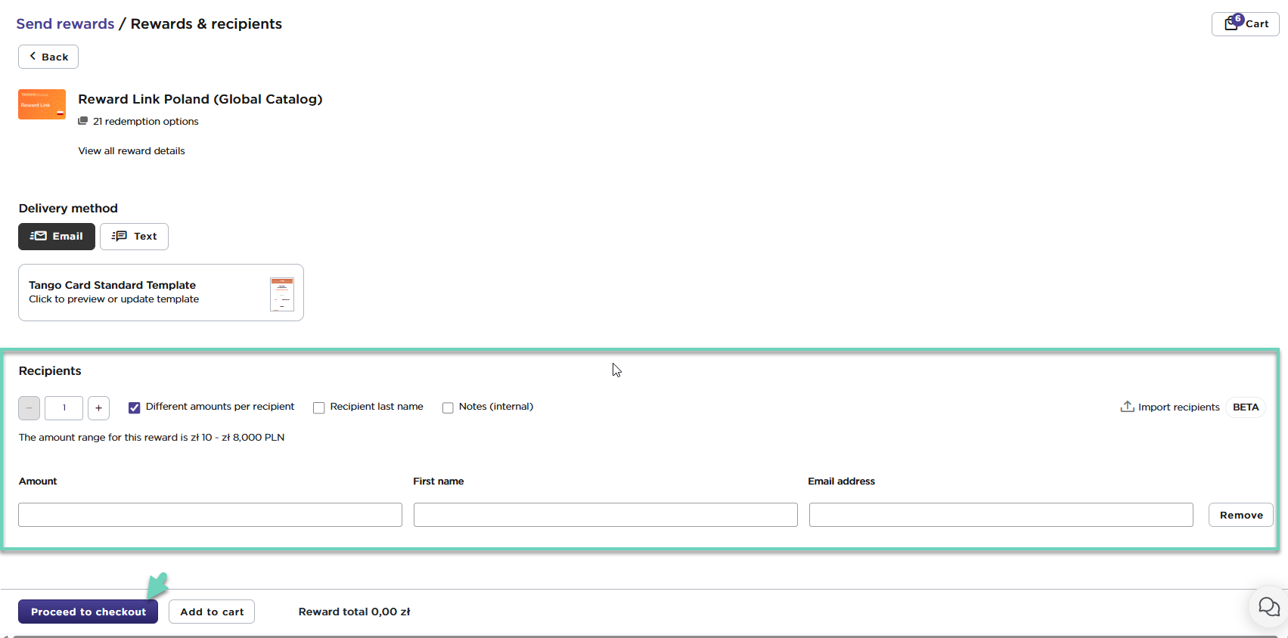Click the Reward Link Poland card thumbnail
1288x638 pixels.
click(42, 104)
